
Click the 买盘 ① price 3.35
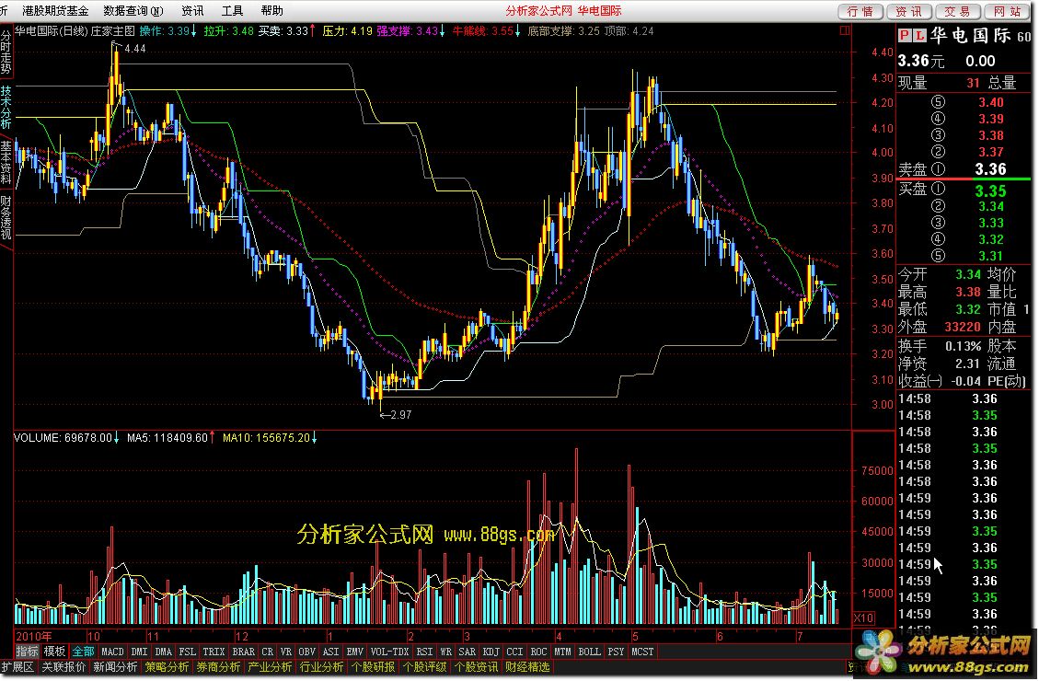pyautogui.click(x=990, y=190)
